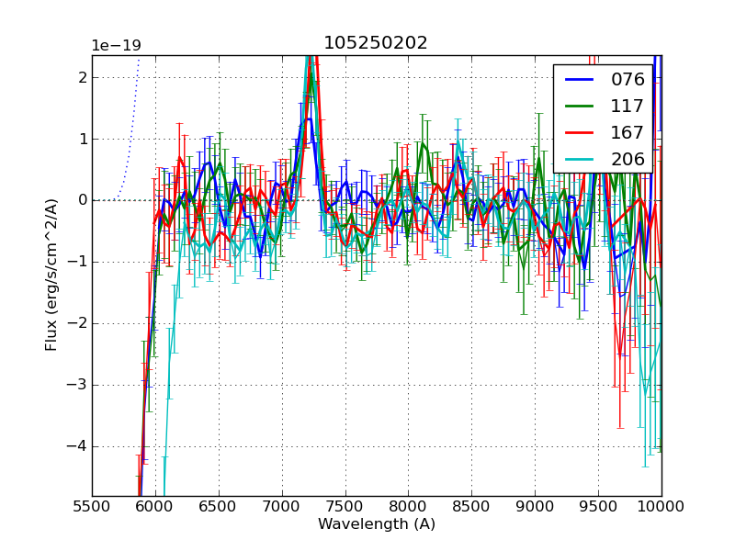
Task: Select the blue line swatch for 076
Action: point(579,79)
